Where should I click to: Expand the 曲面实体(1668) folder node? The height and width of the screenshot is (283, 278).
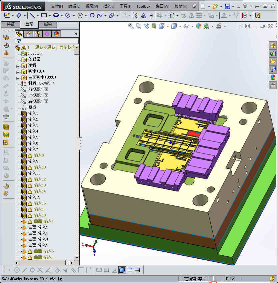point(18,78)
